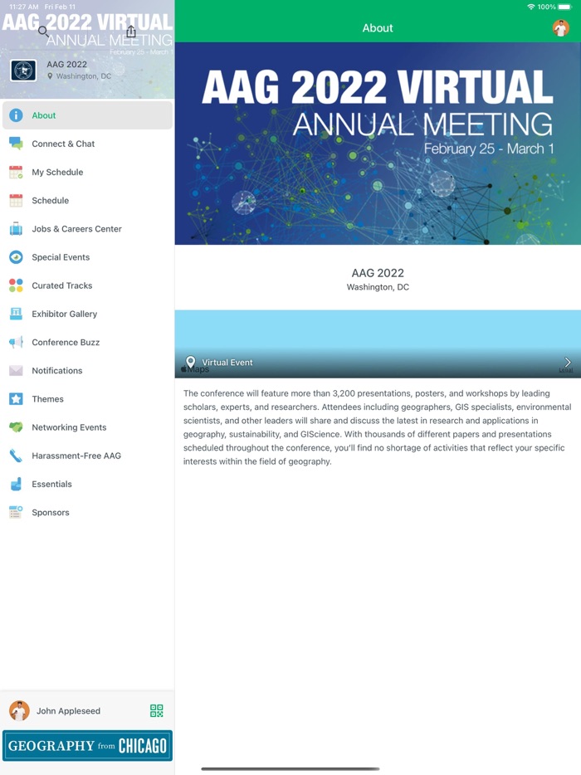Open the Curated Tracks label
This screenshot has height=775, width=581.
coord(61,285)
